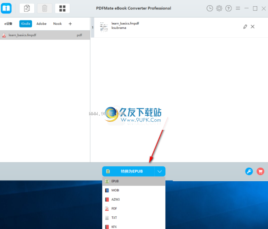Image resolution: width=268 pixels, height=229 pixels.
Task: Click the blue key register icon
Action: pyautogui.click(x=249, y=171)
